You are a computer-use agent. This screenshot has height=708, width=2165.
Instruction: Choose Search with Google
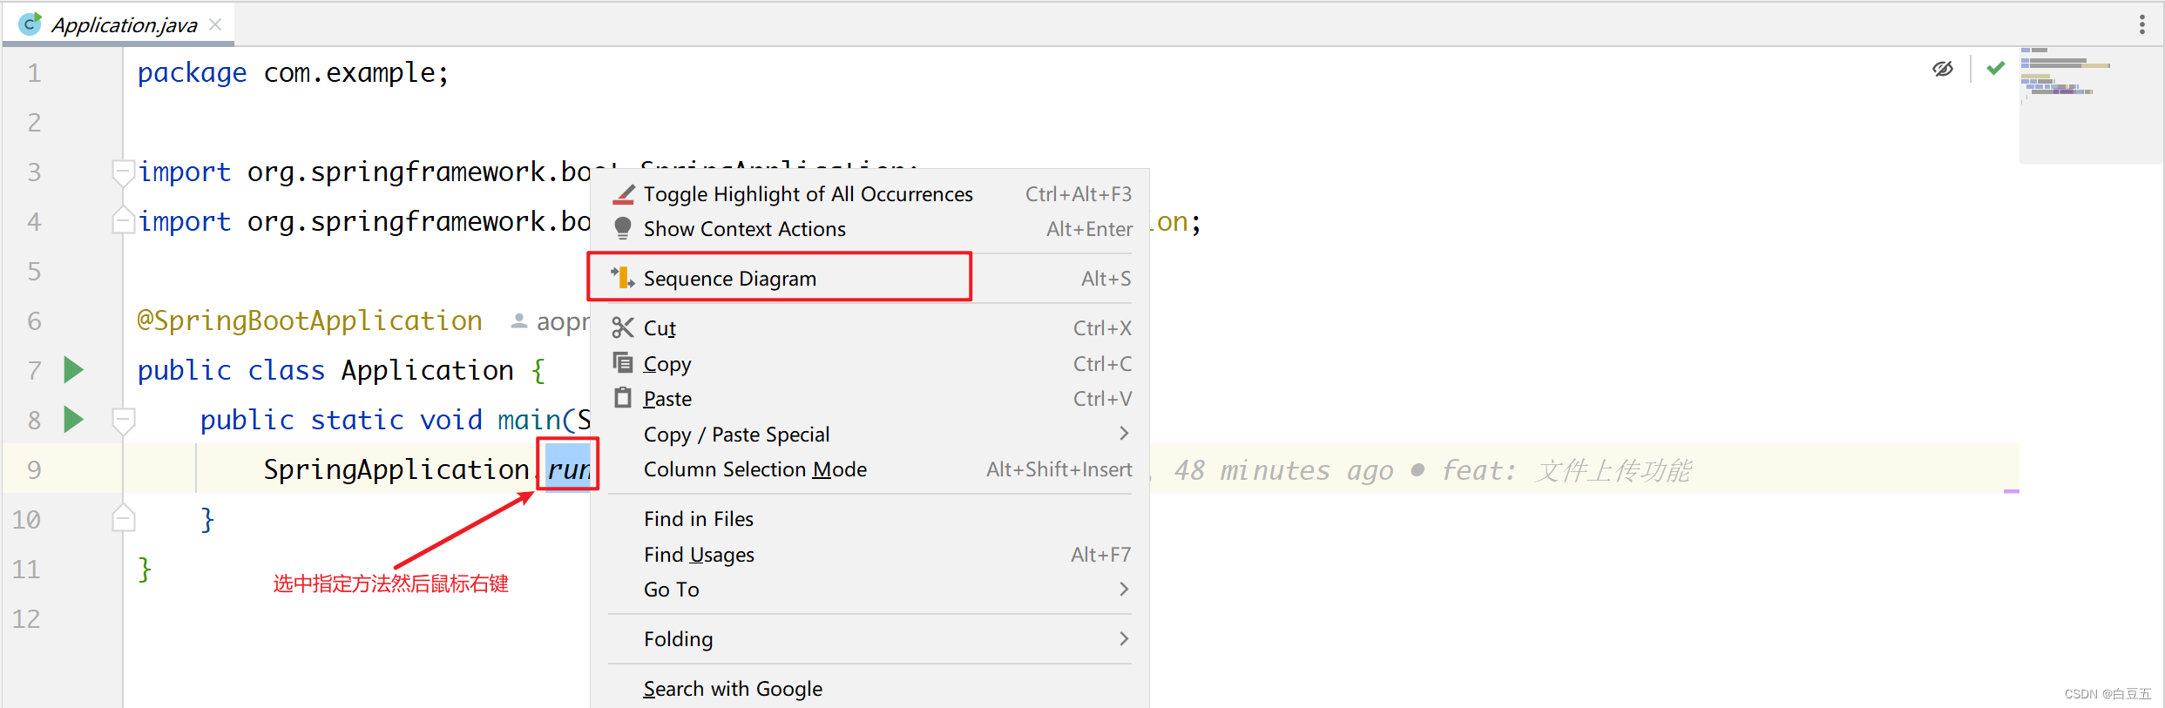869,689
